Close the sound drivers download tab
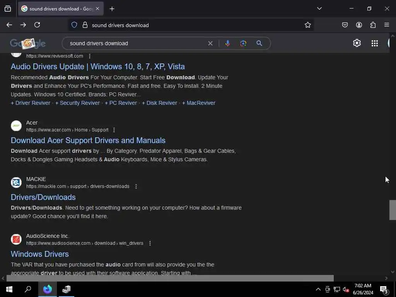The width and height of the screenshot is (396, 297). coord(97,9)
